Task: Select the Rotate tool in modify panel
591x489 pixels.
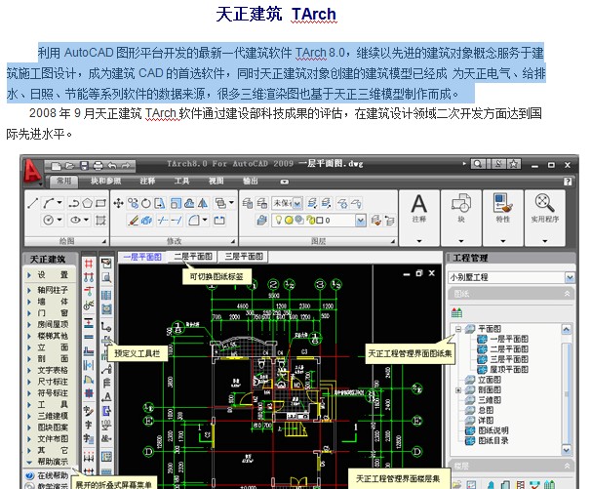Action: click(x=146, y=203)
